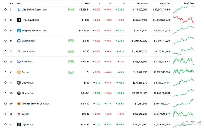This screenshot has height=129, width=204.
Task: Click the Uniswap unicorn logo icon
Action: click(19, 51)
